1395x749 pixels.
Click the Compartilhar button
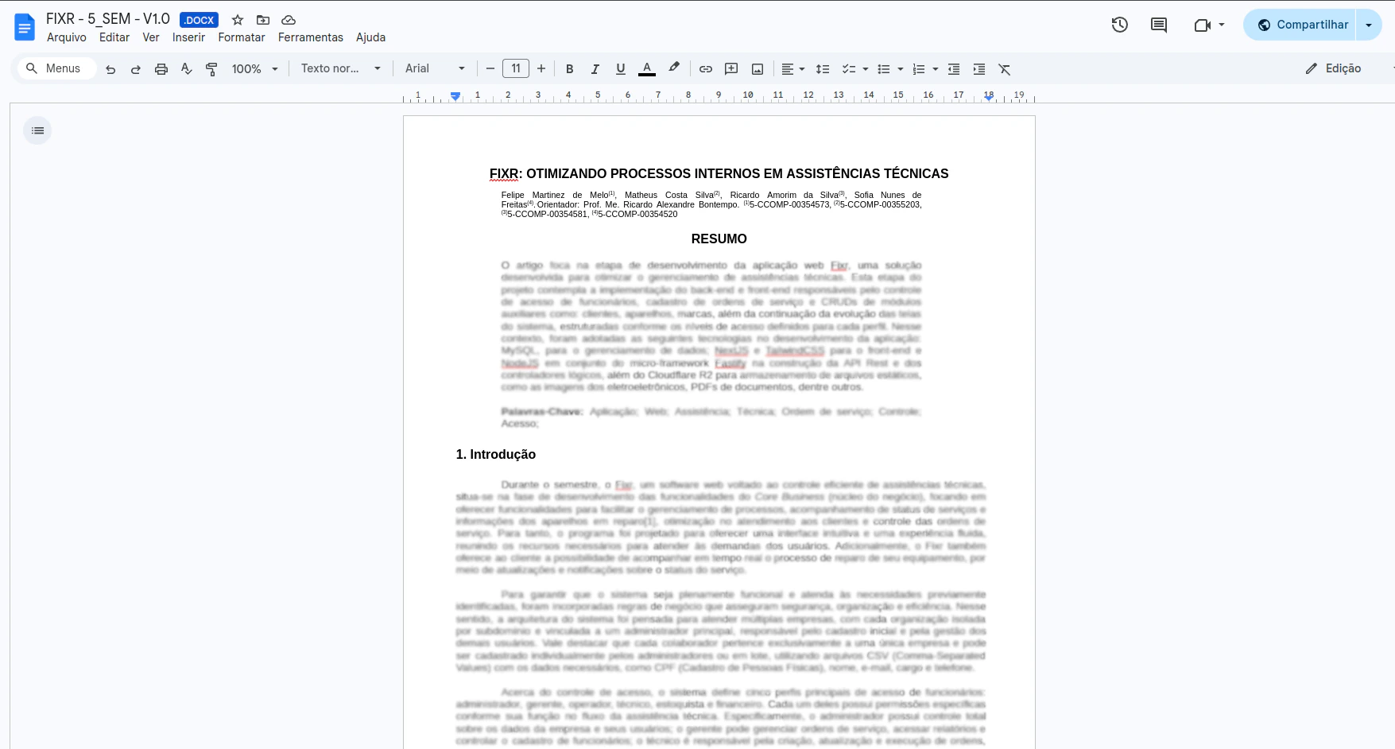click(1302, 25)
